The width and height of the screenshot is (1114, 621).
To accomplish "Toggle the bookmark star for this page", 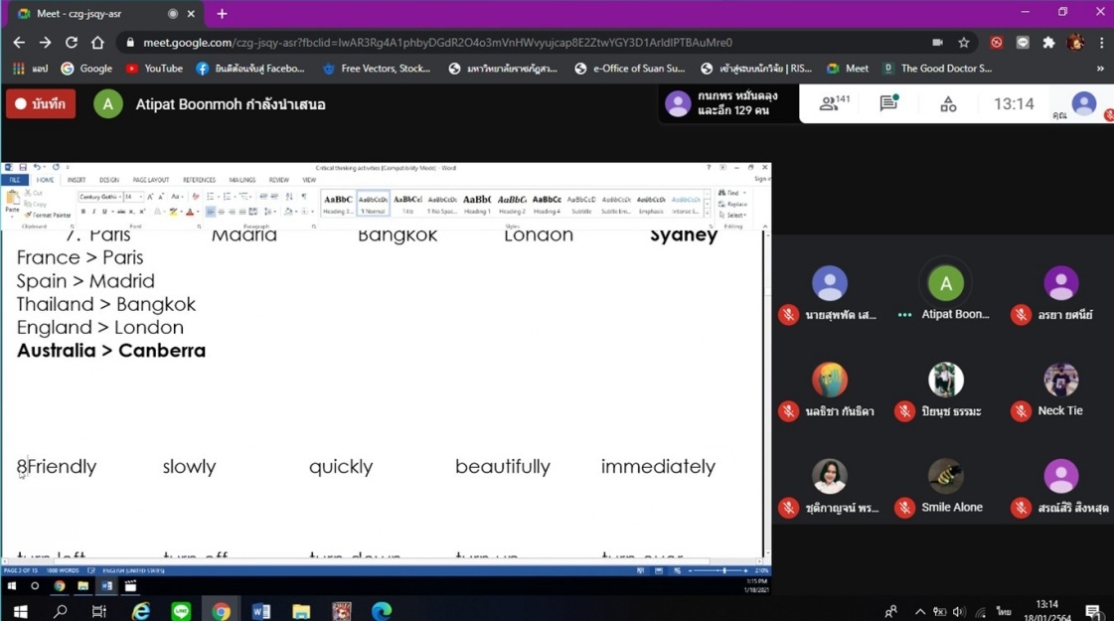I will click(964, 43).
